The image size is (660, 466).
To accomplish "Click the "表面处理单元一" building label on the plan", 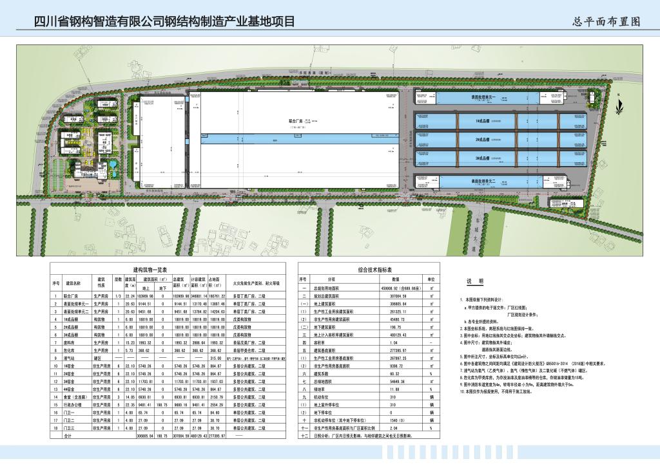I will coord(483,97).
